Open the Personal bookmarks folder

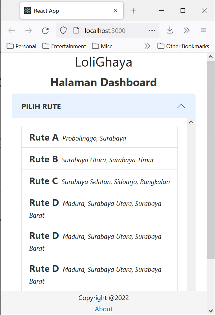(x=22, y=46)
